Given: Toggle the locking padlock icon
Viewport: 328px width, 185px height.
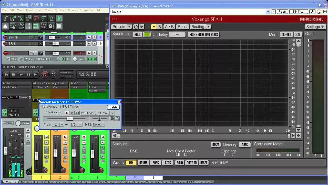Looking at the screenshot, I should pyautogui.click(x=51, y=26).
